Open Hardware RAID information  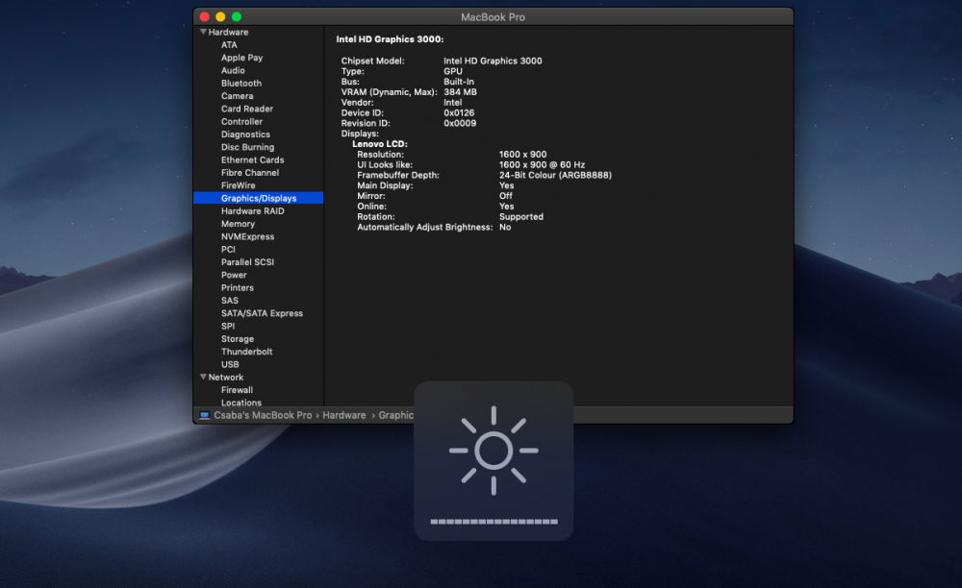tap(253, 210)
